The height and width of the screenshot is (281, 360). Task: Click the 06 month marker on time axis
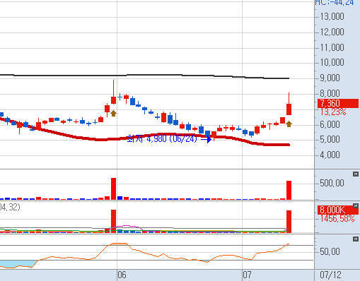[x=122, y=275]
